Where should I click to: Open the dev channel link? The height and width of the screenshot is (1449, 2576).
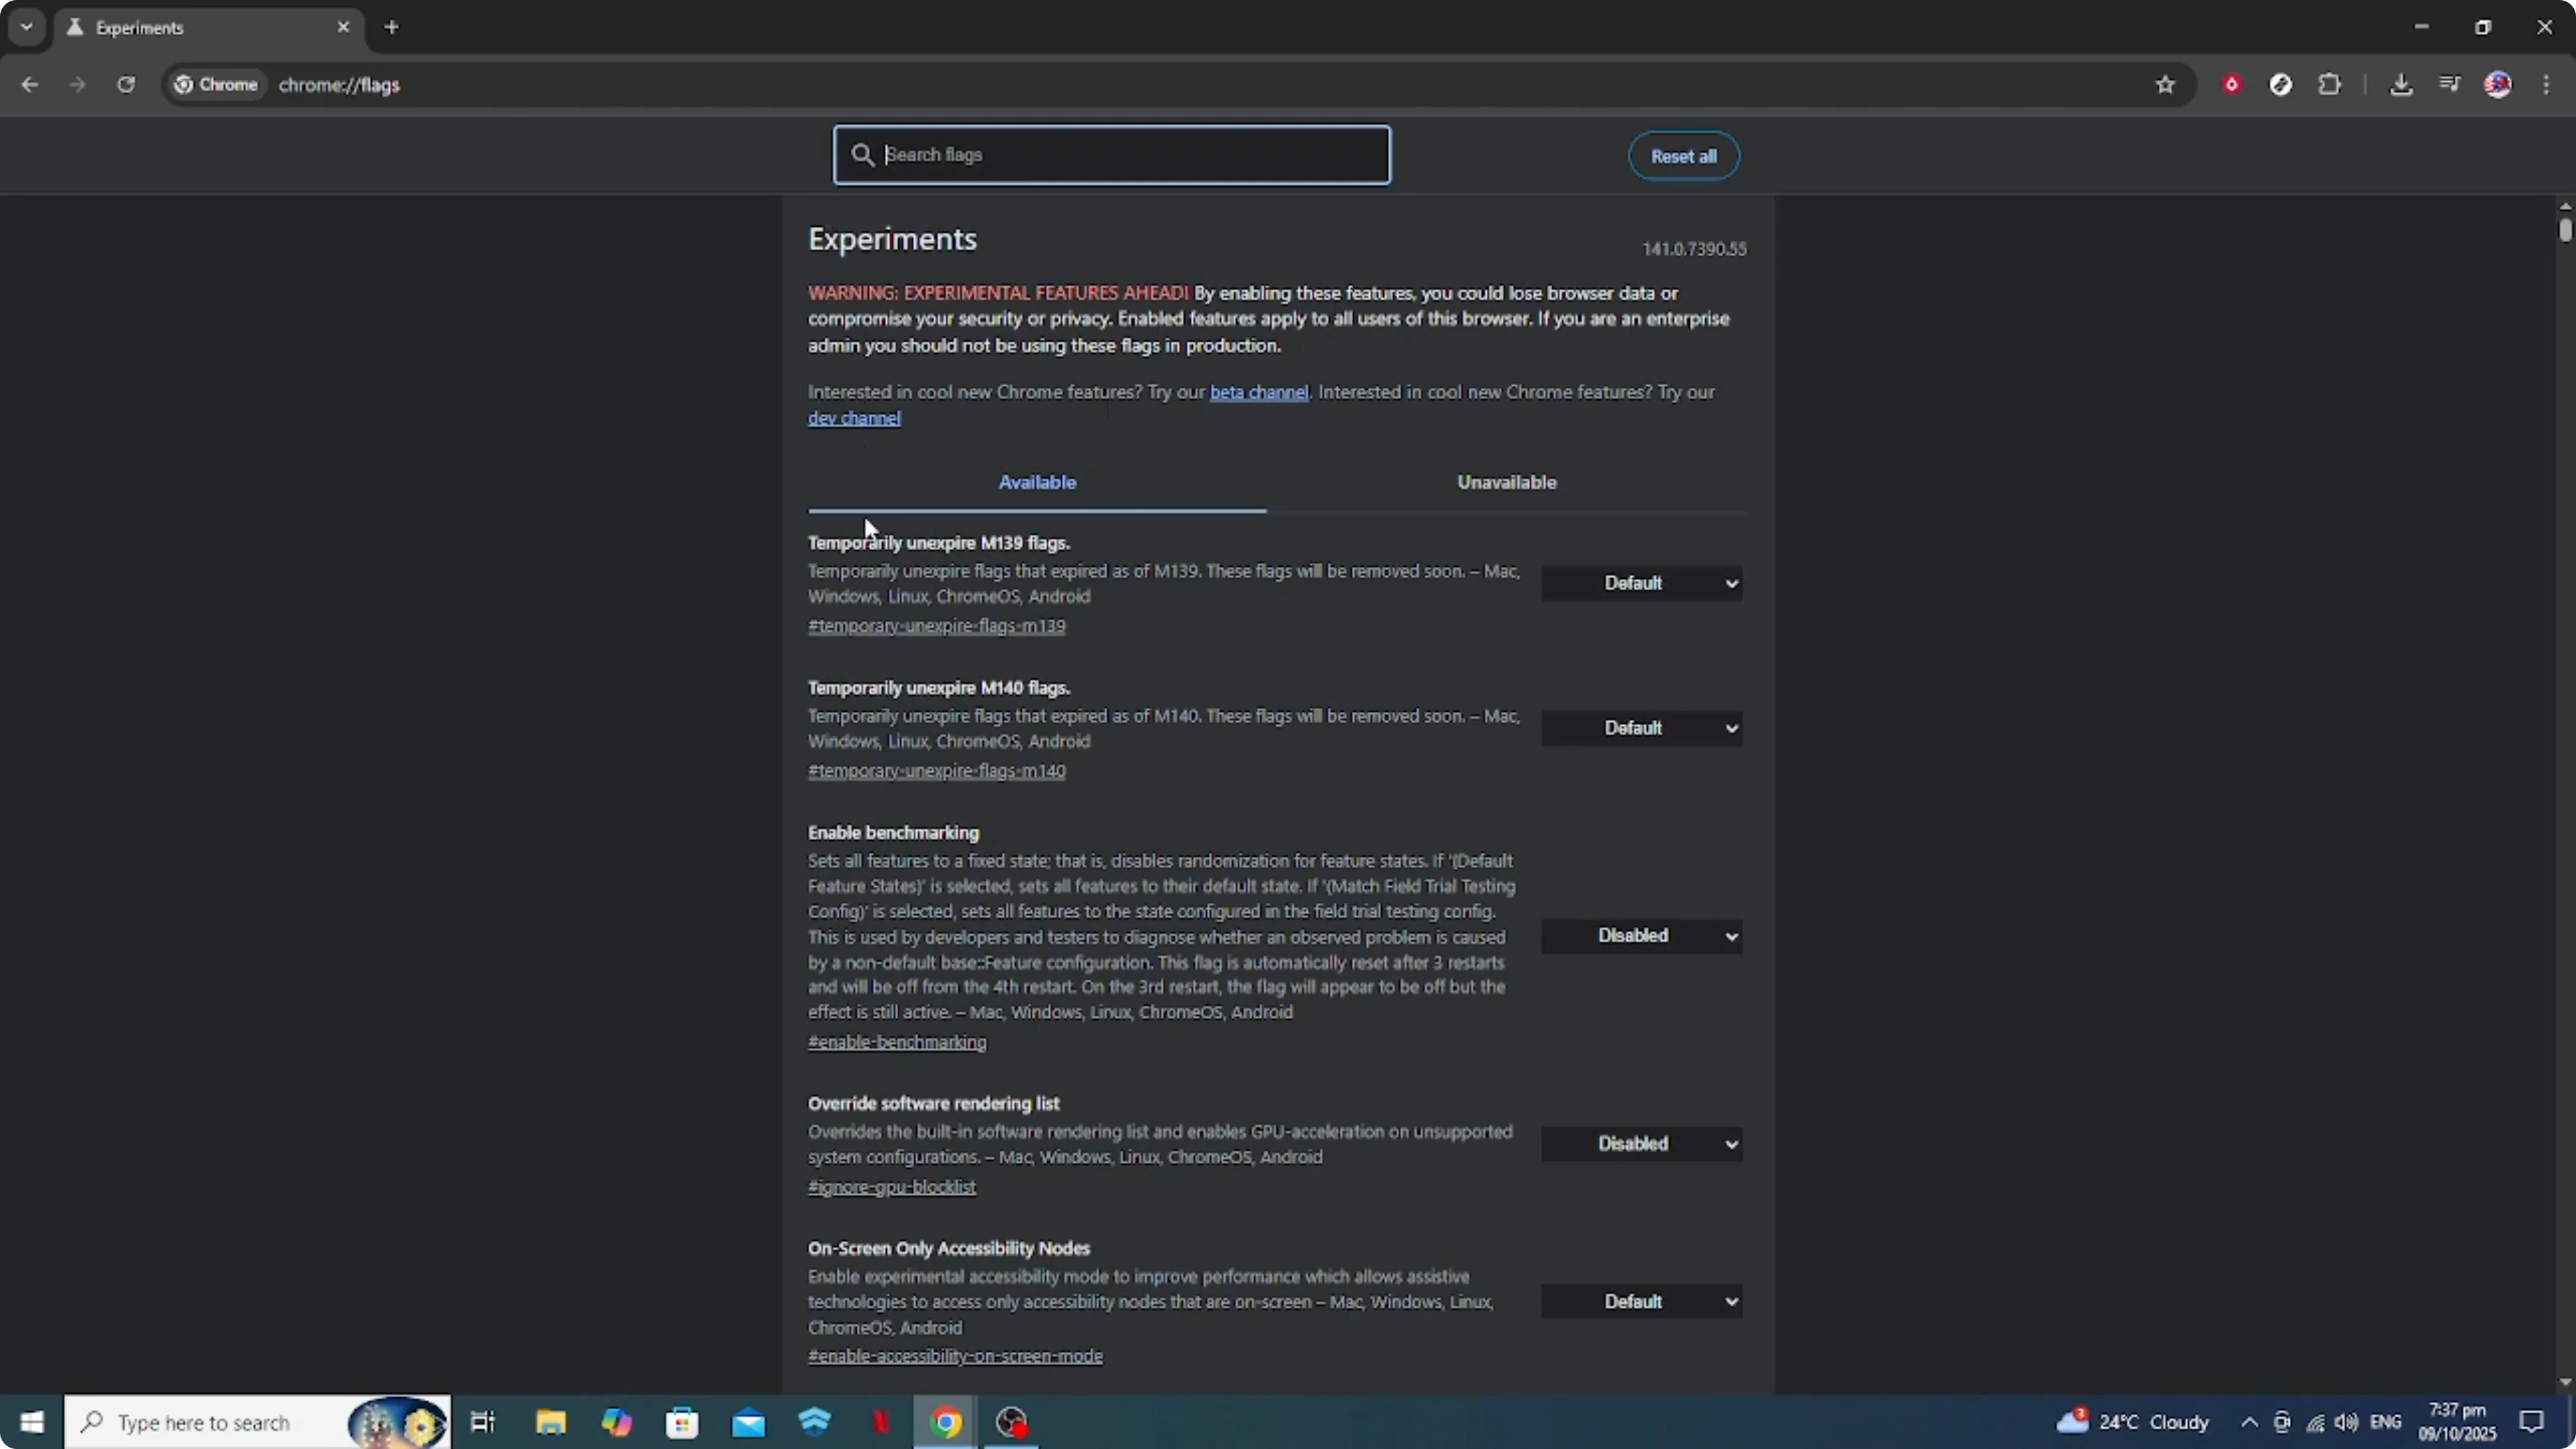854,417
